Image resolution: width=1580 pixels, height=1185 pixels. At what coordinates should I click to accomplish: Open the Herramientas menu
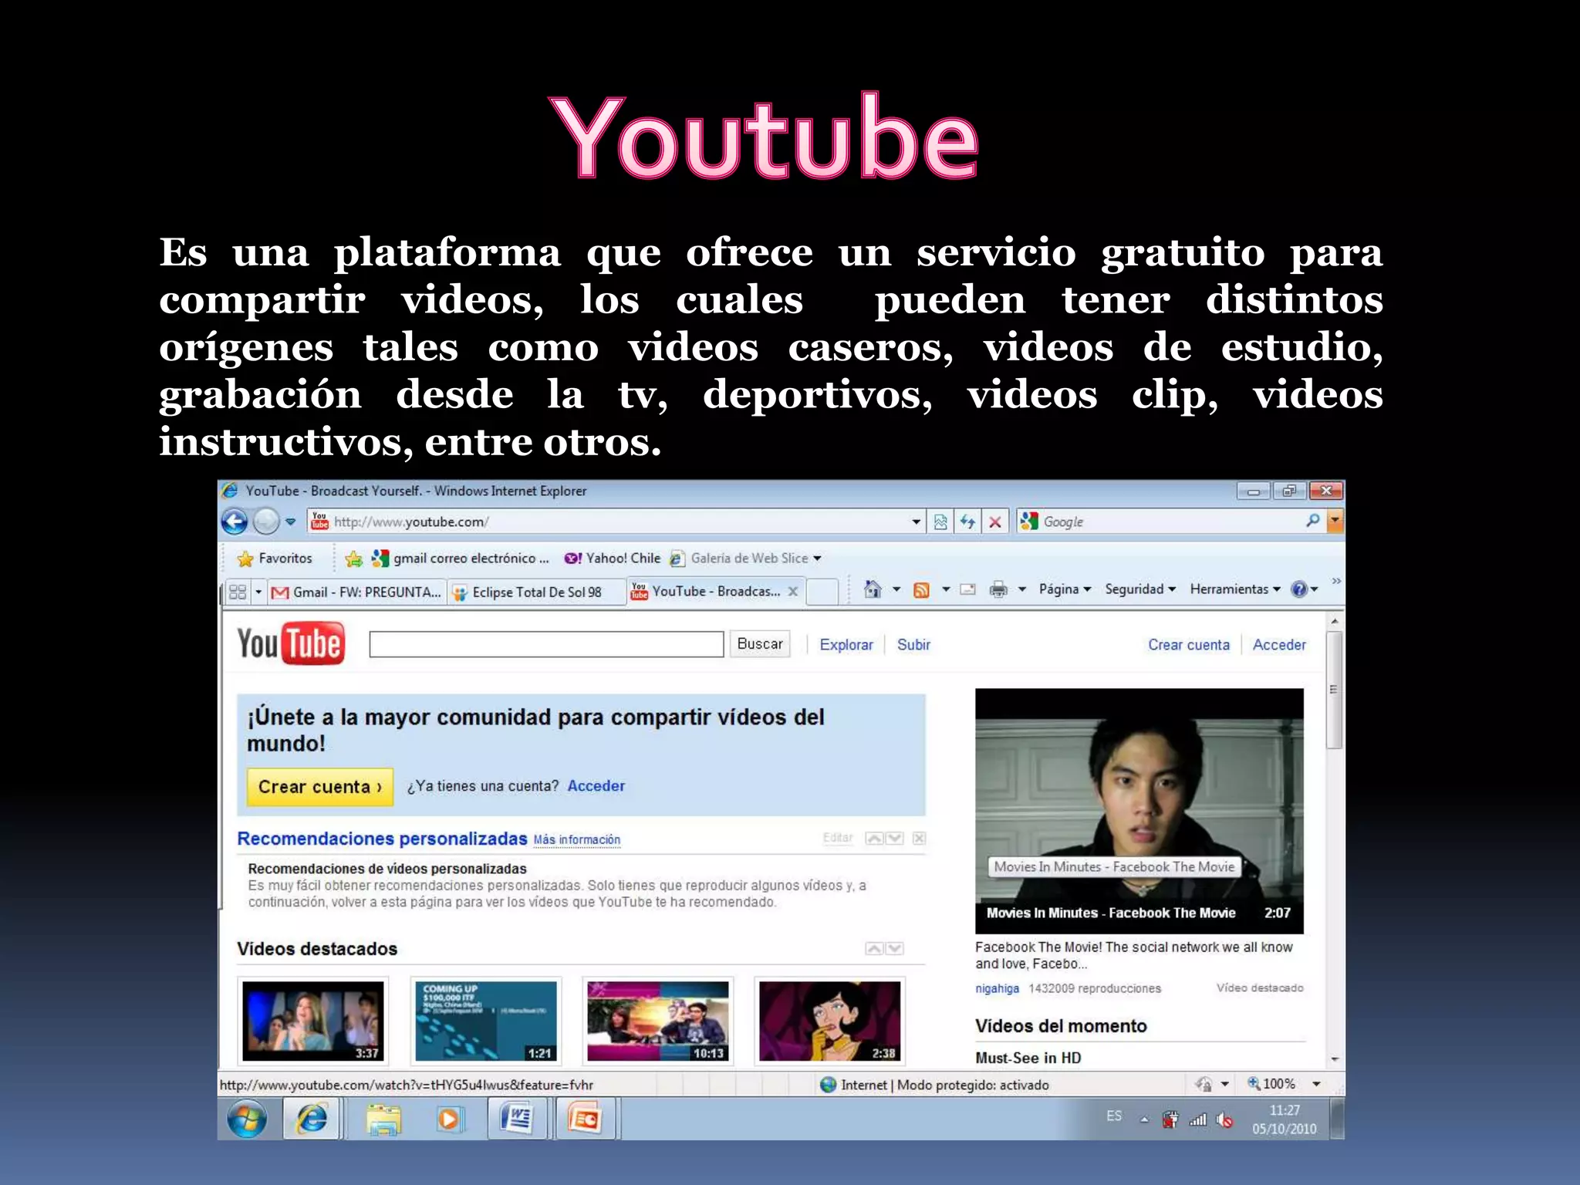click(x=1234, y=589)
